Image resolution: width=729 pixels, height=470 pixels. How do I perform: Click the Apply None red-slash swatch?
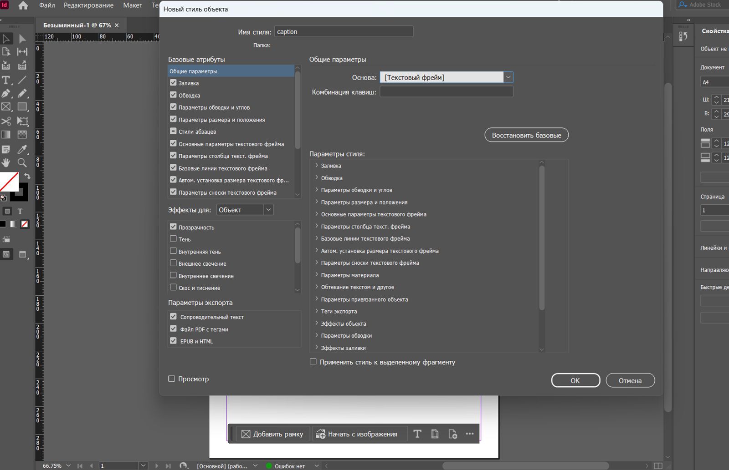[x=25, y=224]
